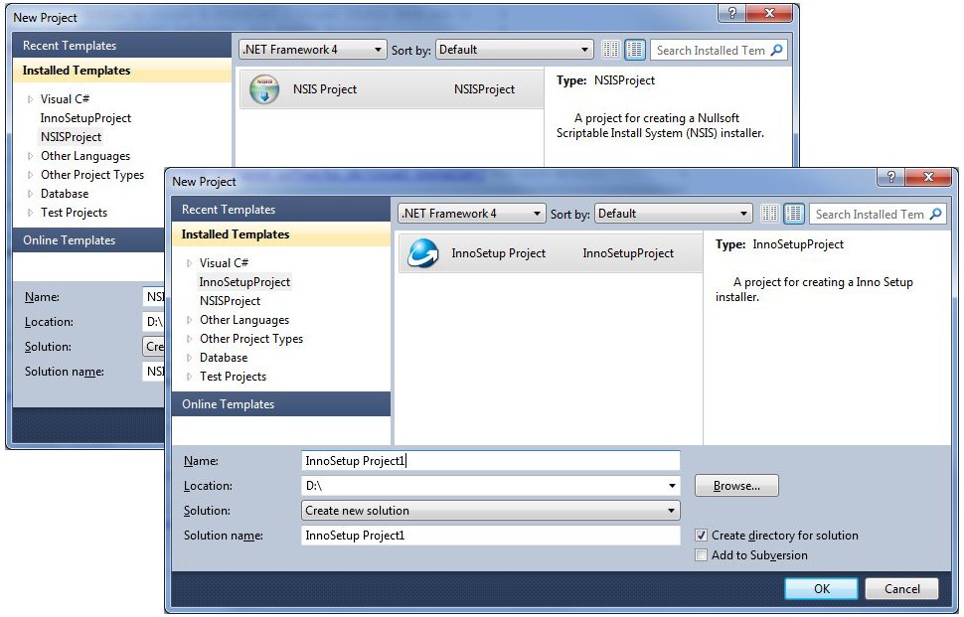Image resolution: width=964 pixels, height=617 pixels.
Task: Select InnoSetupProject in front dialog tree
Action: point(244,282)
